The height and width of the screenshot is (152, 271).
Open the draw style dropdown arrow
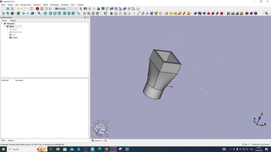coord(15,14)
